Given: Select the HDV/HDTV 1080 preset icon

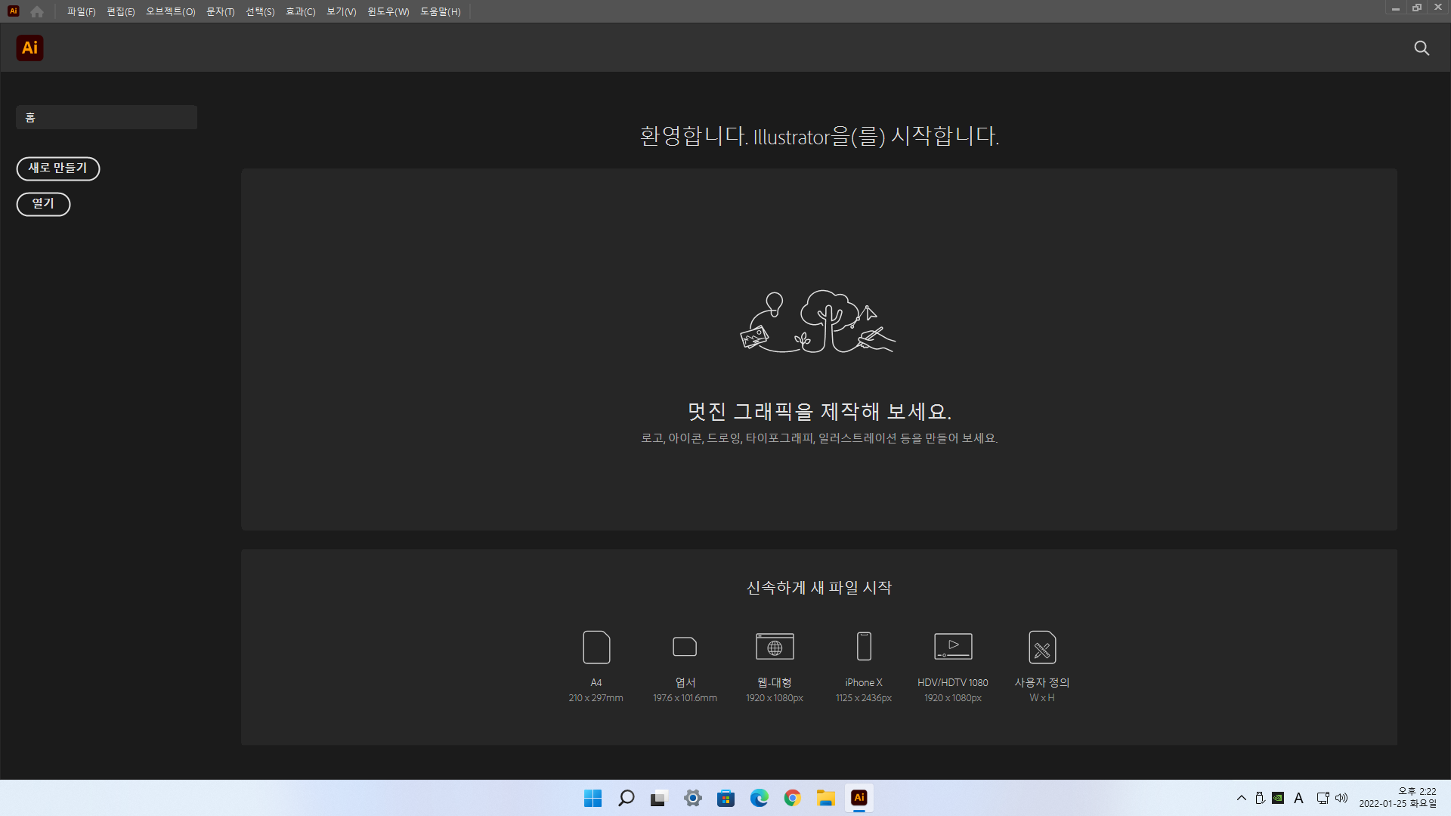Looking at the screenshot, I should click(953, 647).
